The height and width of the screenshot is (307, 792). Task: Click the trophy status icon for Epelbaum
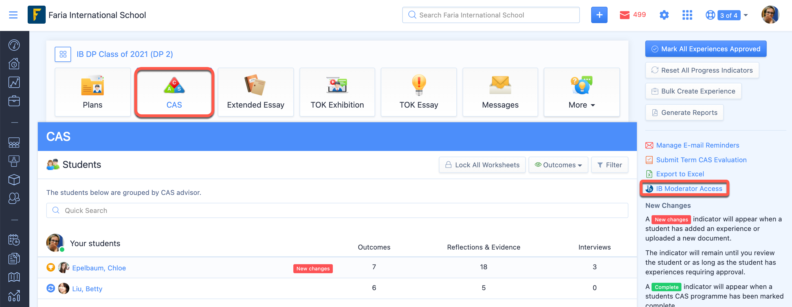point(51,267)
